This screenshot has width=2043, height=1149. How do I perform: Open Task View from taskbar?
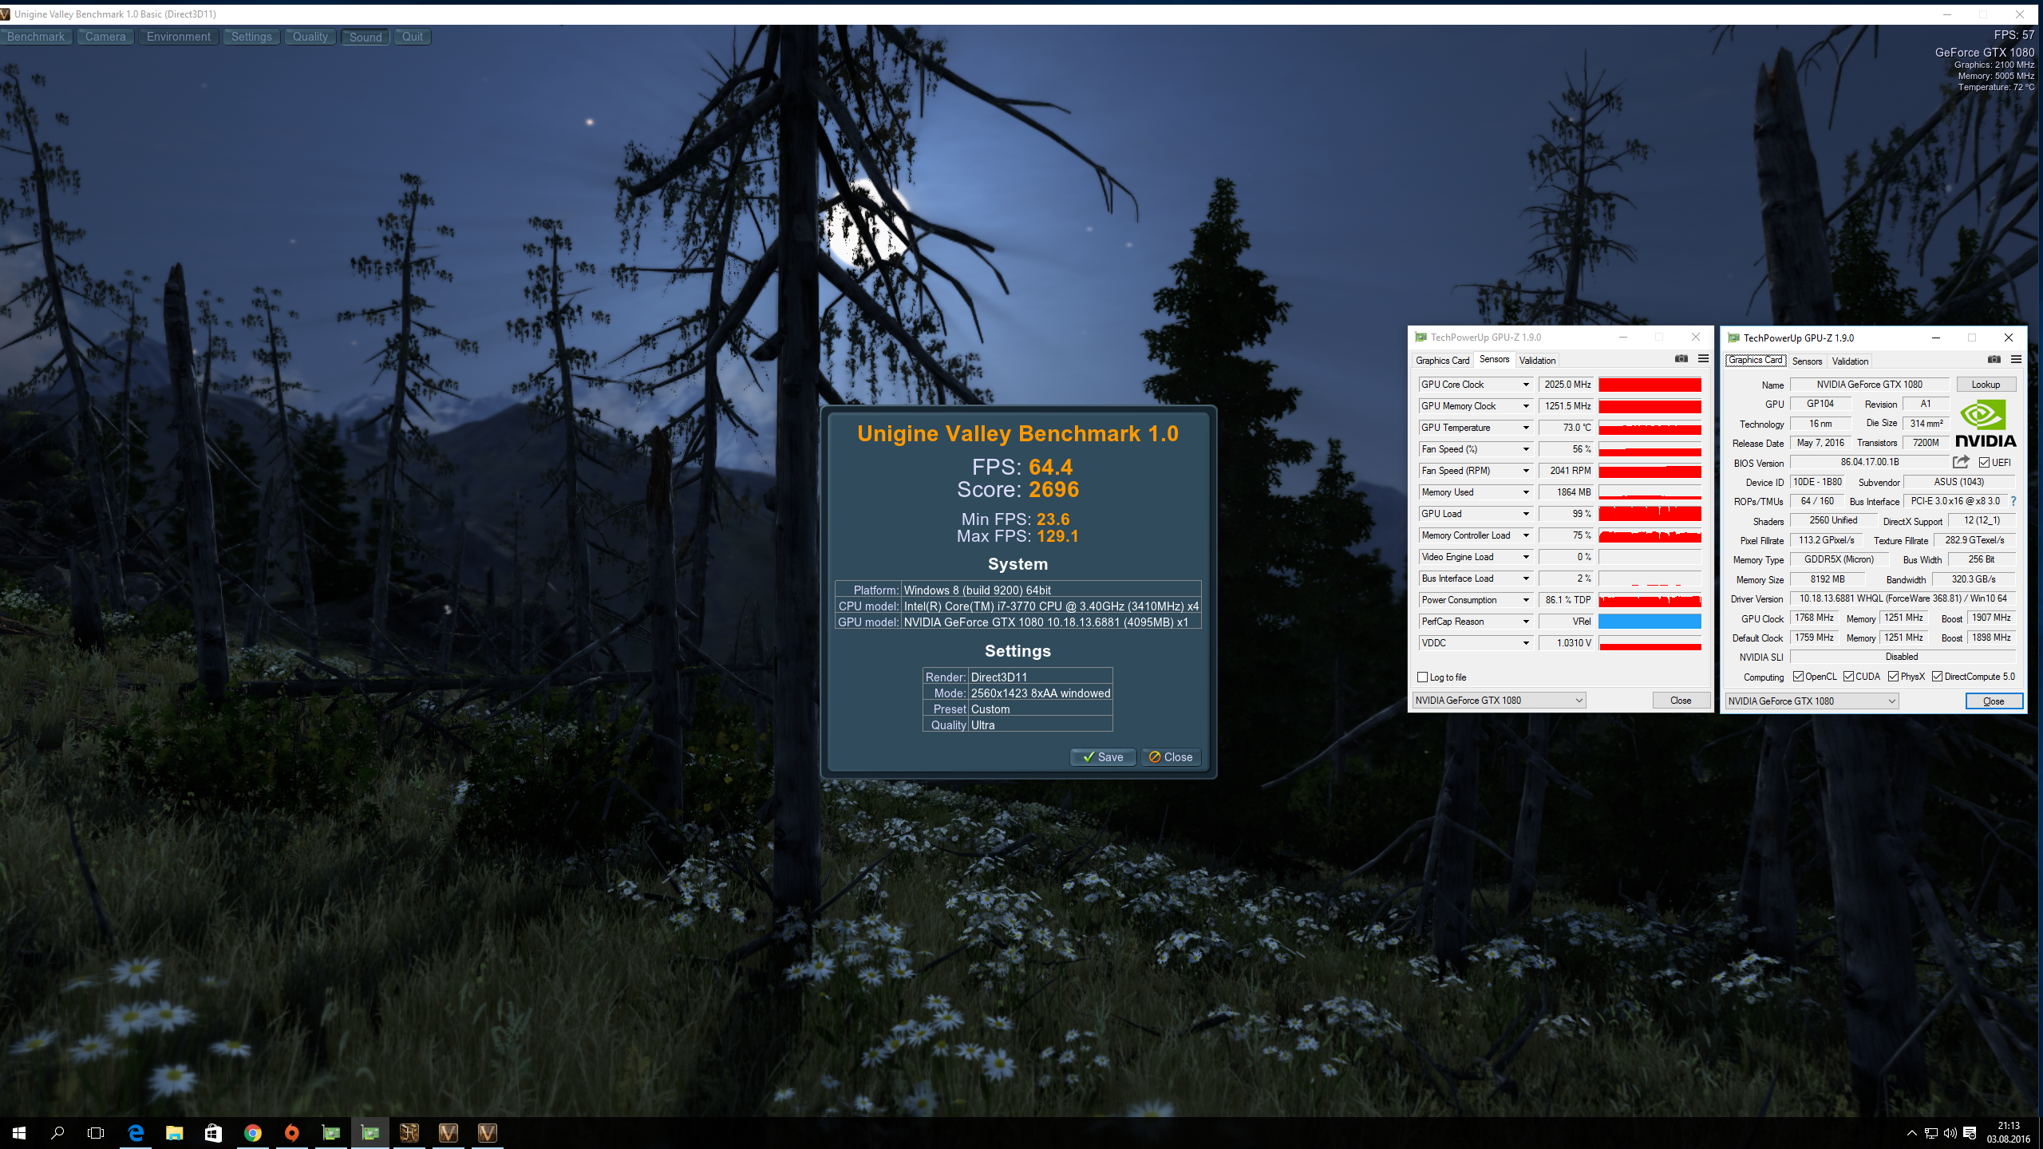pyautogui.click(x=96, y=1133)
